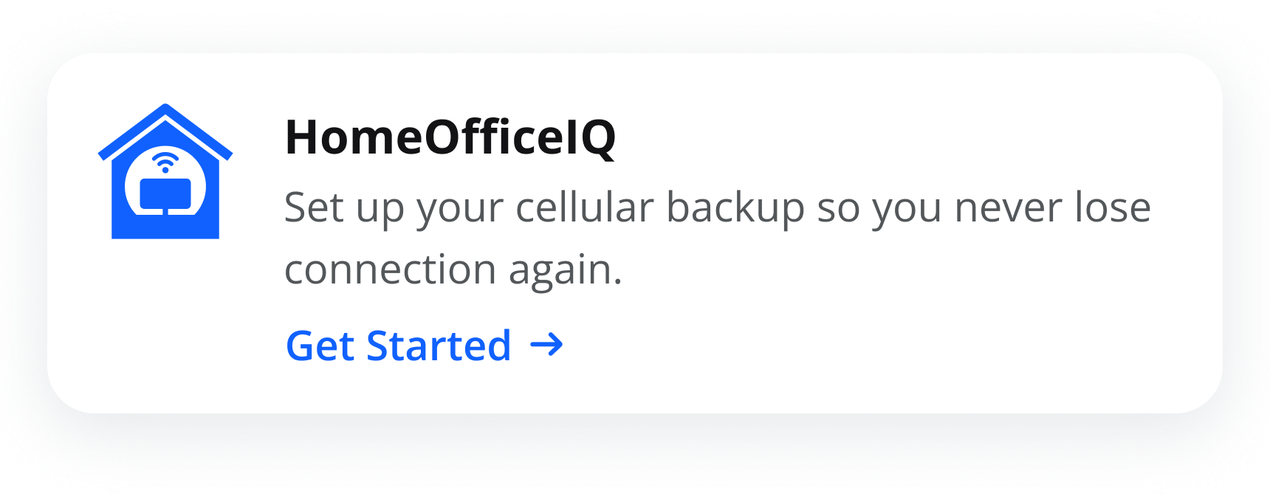Click the lower blue wall of the house icon
The width and height of the screenshot is (1270, 502).
[x=165, y=229]
